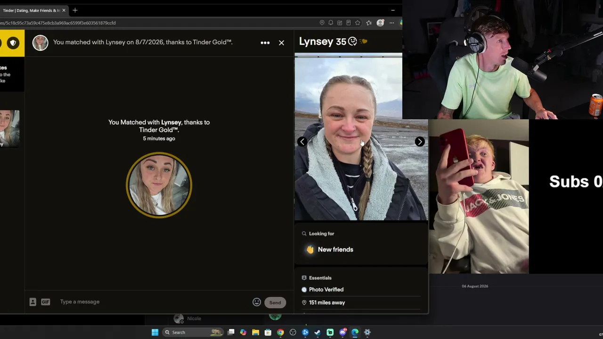Viewport: 603px width, 339px height.
Task: Open the Windows Start menu
Action: click(x=155, y=332)
